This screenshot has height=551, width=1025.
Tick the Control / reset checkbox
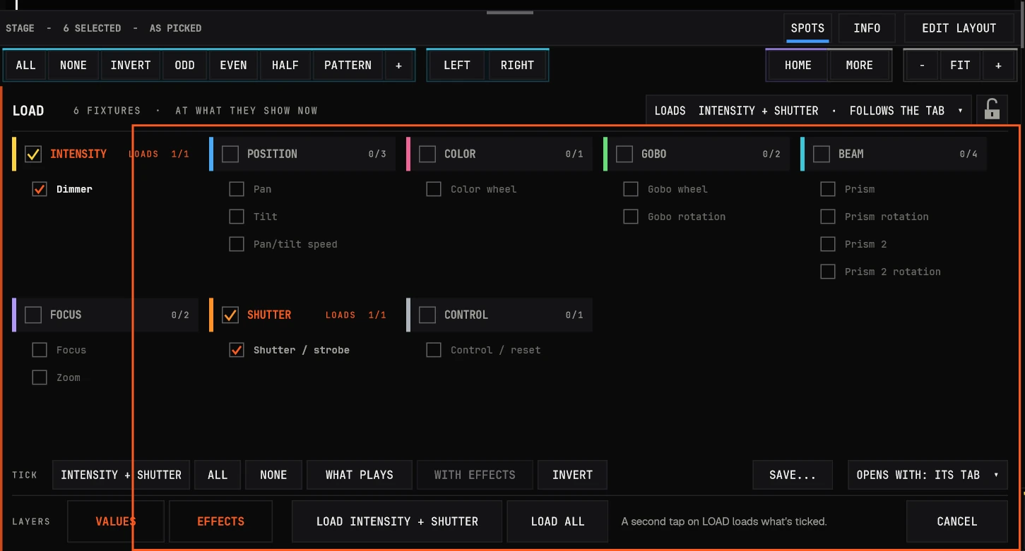434,350
